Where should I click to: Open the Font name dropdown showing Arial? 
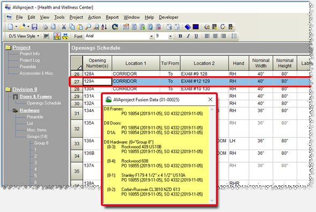[x=151, y=36]
